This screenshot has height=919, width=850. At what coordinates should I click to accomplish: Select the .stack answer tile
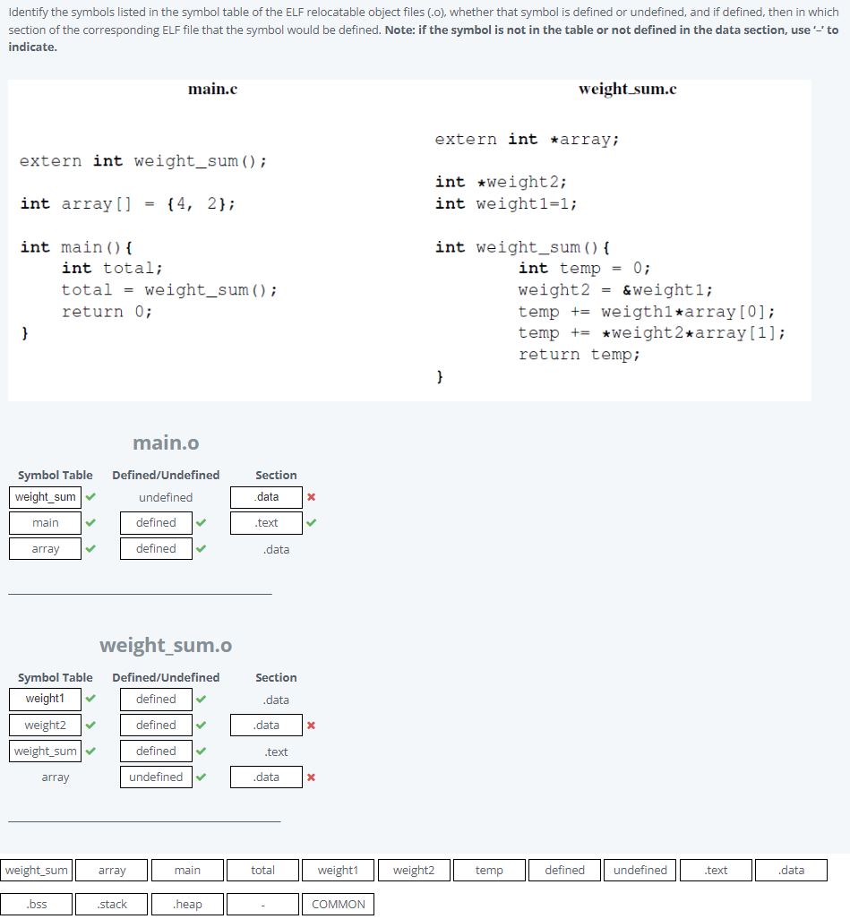point(111,904)
